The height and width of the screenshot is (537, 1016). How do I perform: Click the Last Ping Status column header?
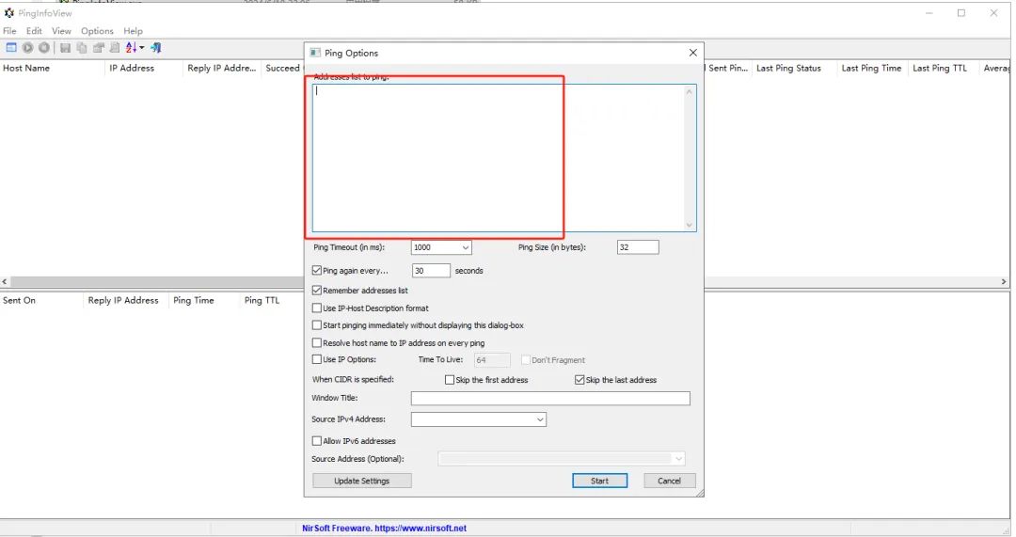[794, 68]
